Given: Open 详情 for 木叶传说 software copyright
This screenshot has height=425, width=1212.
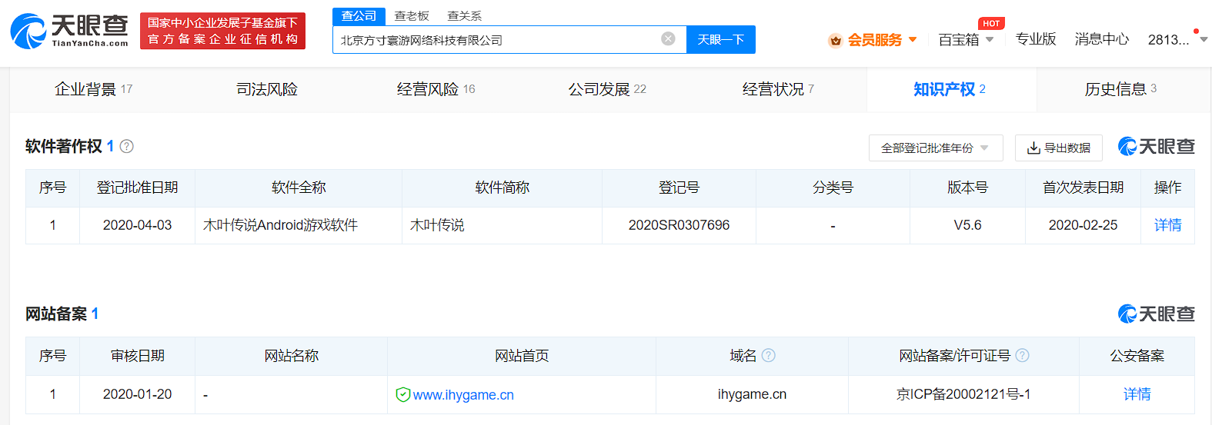Looking at the screenshot, I should (x=1167, y=225).
